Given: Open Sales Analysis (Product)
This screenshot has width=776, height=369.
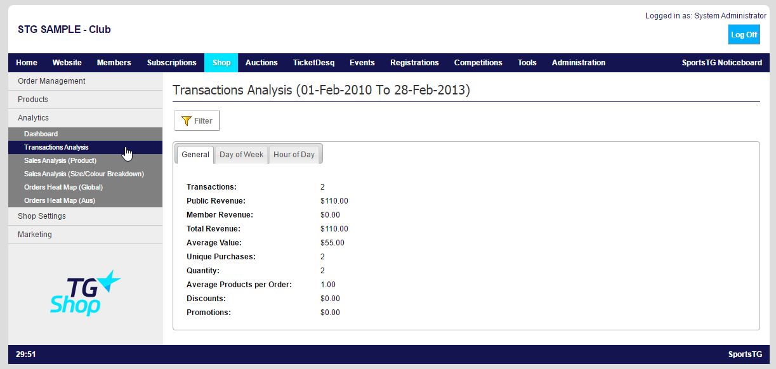Looking at the screenshot, I should click(85, 160).
